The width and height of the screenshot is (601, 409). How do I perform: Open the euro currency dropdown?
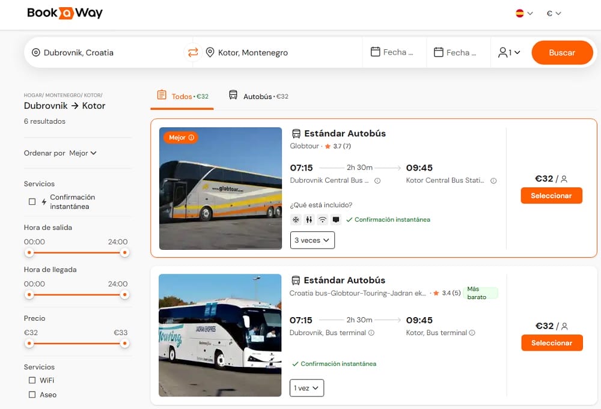click(554, 13)
